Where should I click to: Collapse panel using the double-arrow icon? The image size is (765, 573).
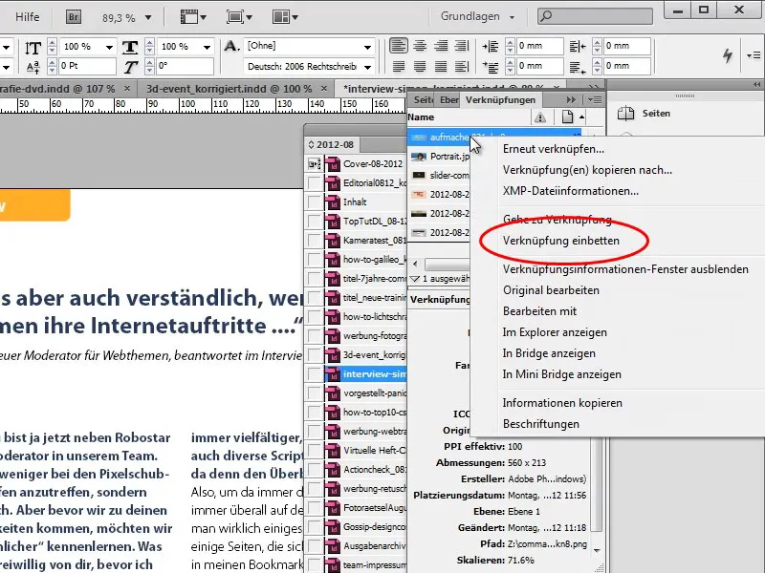(571, 100)
